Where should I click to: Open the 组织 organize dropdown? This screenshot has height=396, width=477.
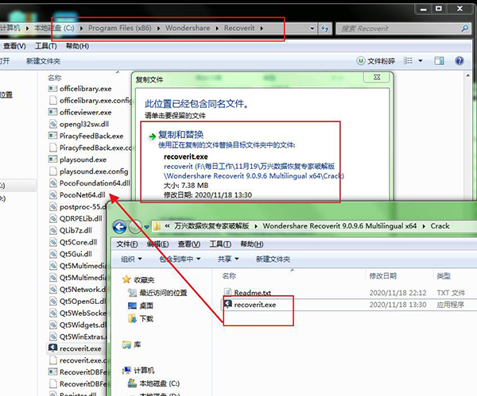point(131,259)
